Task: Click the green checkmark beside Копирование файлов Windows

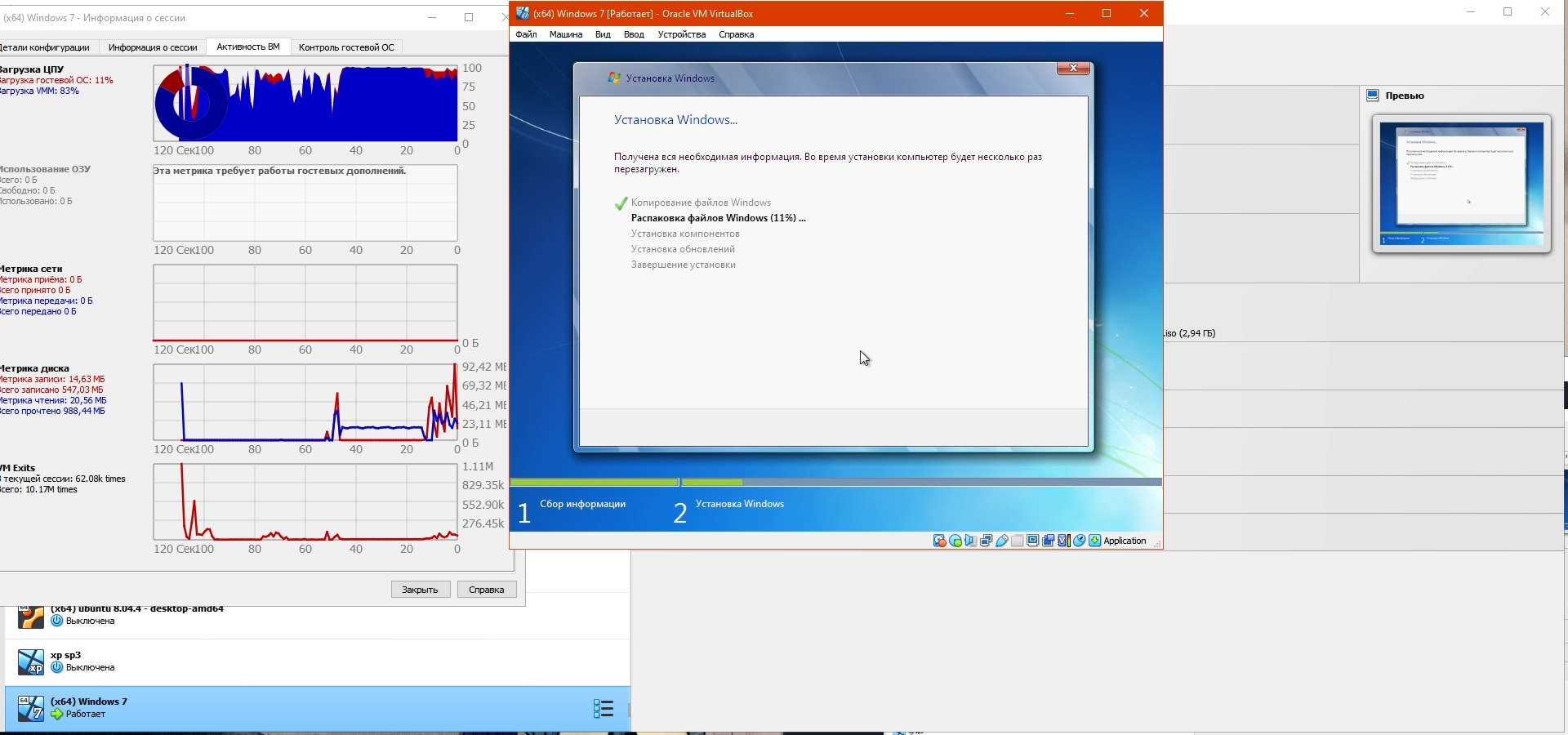Action: (x=621, y=203)
